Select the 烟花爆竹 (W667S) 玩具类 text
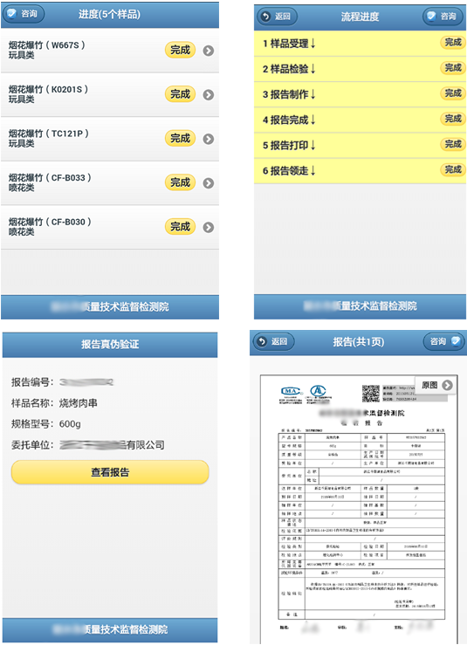 point(46,50)
